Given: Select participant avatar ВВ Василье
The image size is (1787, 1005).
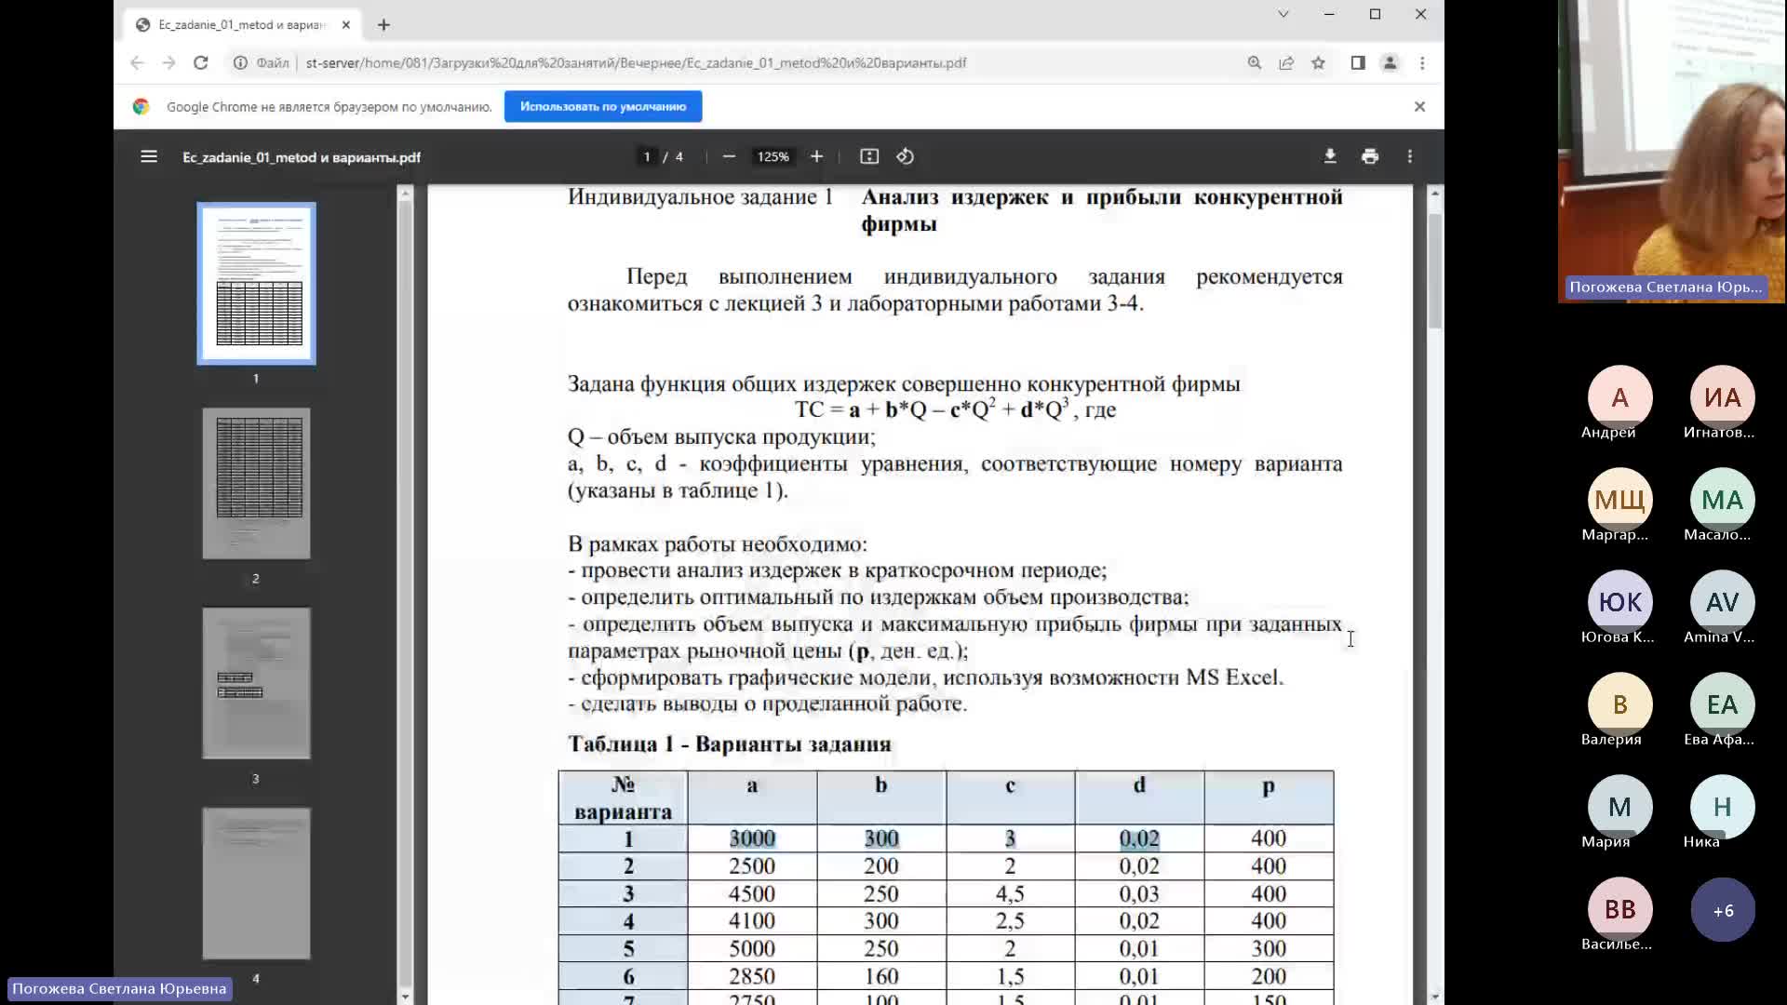Looking at the screenshot, I should click(1619, 909).
